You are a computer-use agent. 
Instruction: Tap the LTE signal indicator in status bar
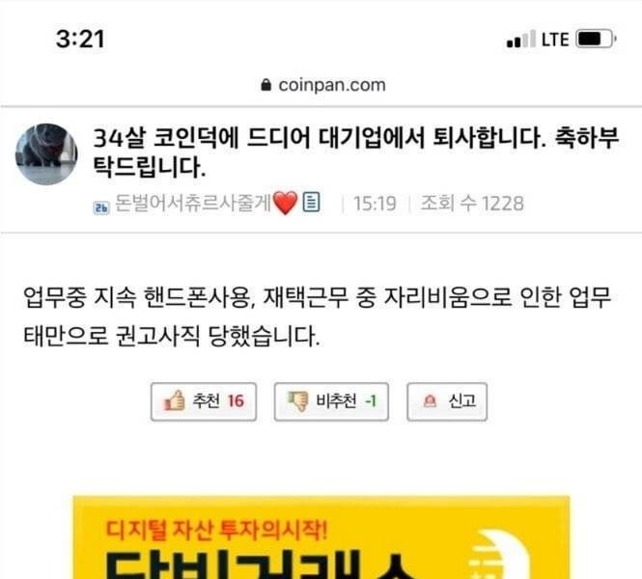(538, 40)
